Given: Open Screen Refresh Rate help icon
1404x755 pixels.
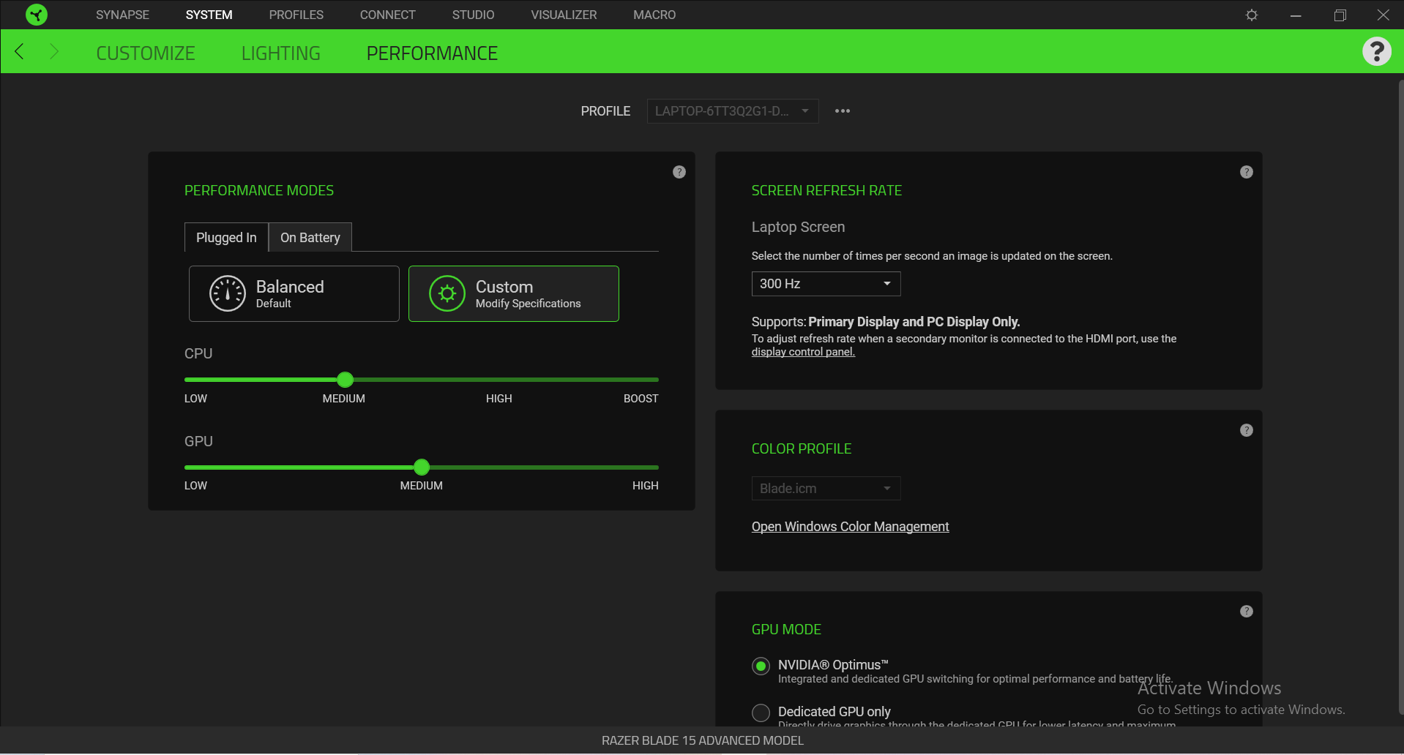Looking at the screenshot, I should (1247, 172).
